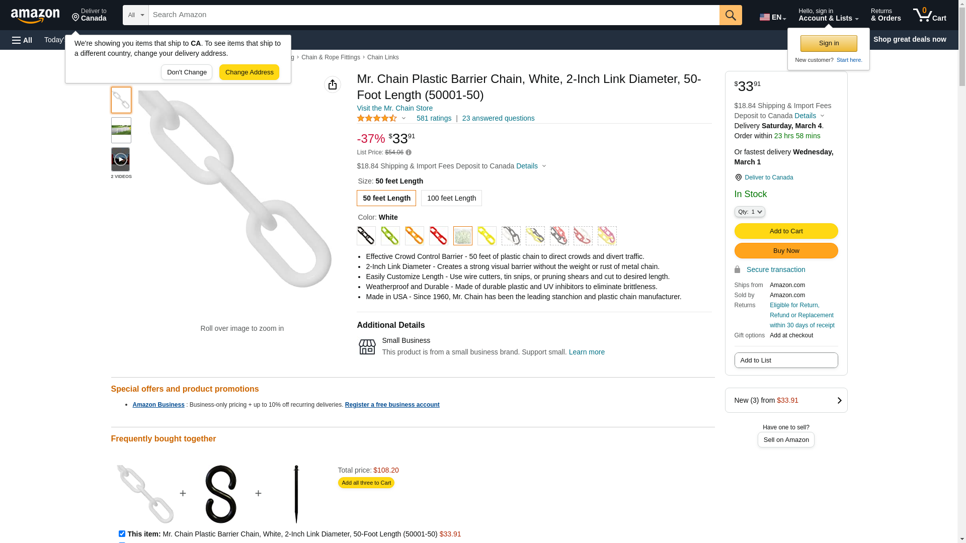This screenshot has width=966, height=543.
Task: Uncheck the 'This item' checkbox
Action: pos(122,534)
